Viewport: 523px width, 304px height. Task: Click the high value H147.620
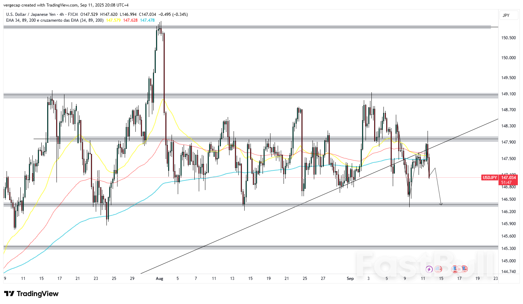[x=109, y=14]
